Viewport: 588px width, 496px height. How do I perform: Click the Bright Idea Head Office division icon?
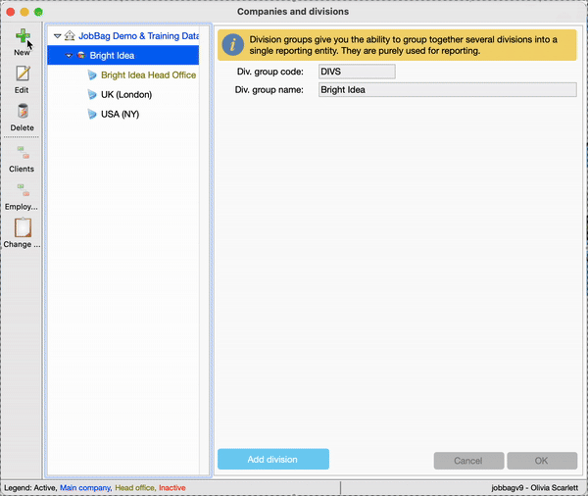click(x=92, y=75)
